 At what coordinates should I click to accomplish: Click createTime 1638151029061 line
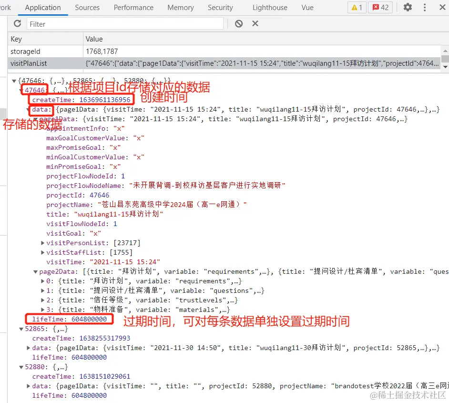coord(82,376)
